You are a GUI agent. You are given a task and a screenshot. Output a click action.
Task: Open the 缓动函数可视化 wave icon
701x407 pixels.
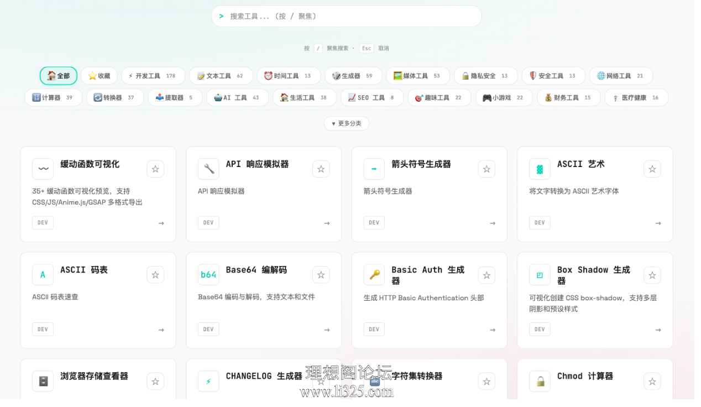[x=43, y=169]
